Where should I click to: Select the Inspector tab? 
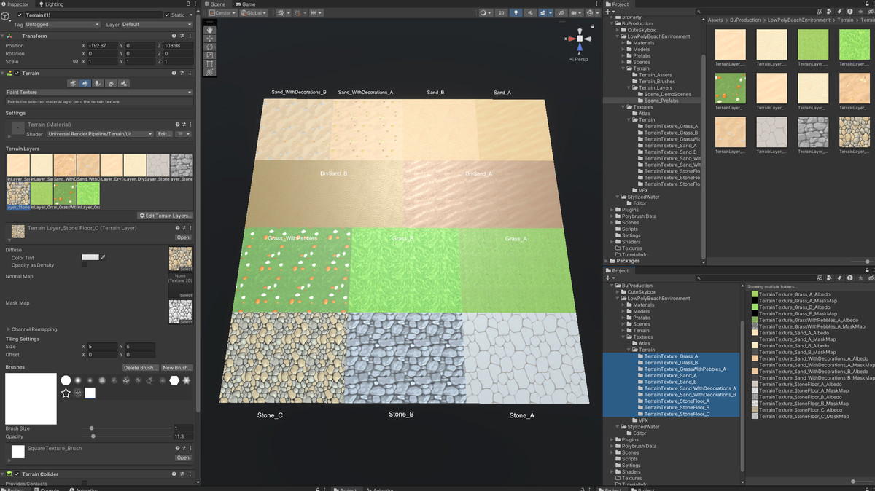pyautogui.click(x=15, y=4)
